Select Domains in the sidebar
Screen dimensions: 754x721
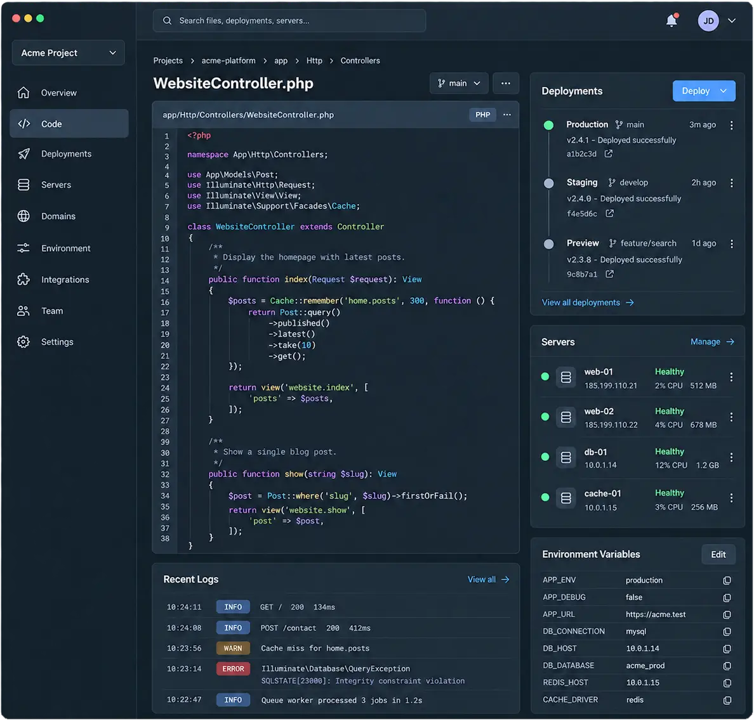tap(69, 216)
